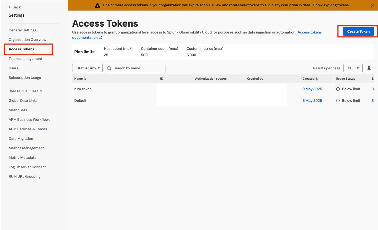Click the Usage Status column header
The image size is (378, 230).
click(345, 79)
